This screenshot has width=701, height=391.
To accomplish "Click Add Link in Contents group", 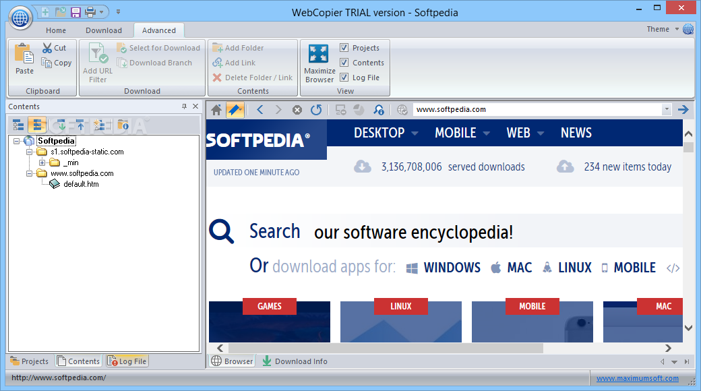I will (234, 63).
